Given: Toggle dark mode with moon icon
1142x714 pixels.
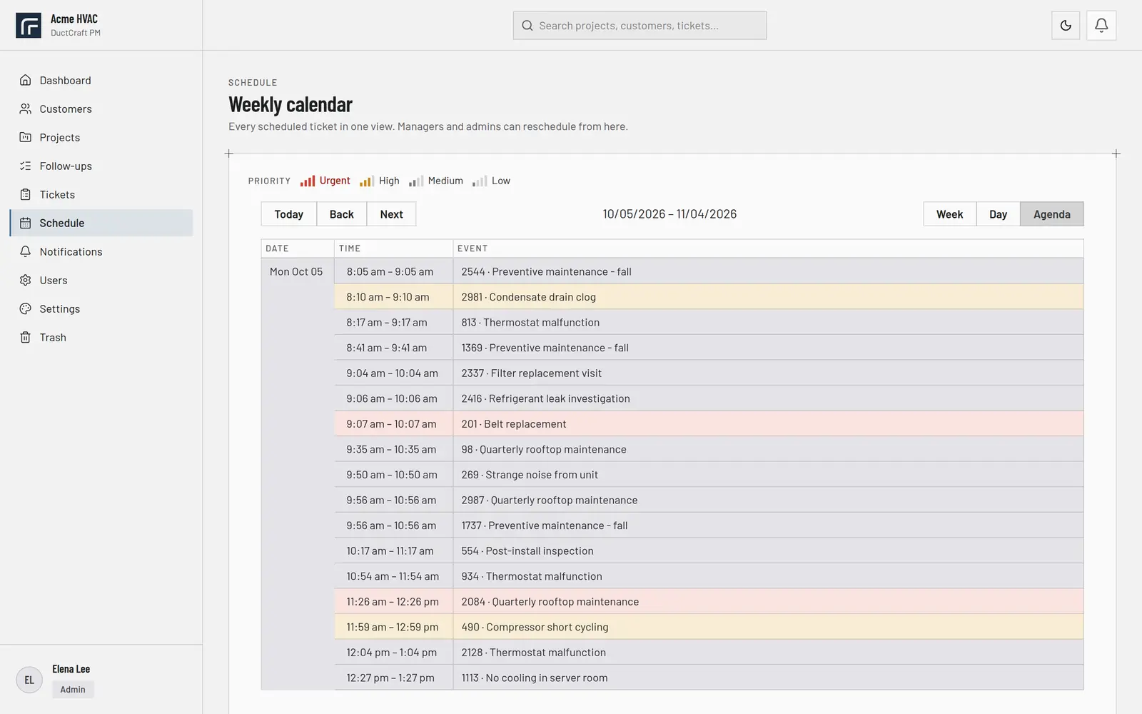Looking at the screenshot, I should pos(1066,26).
